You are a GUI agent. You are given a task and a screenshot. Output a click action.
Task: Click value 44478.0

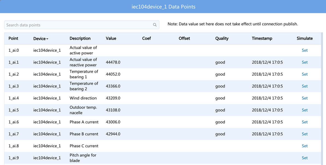tap(113, 62)
